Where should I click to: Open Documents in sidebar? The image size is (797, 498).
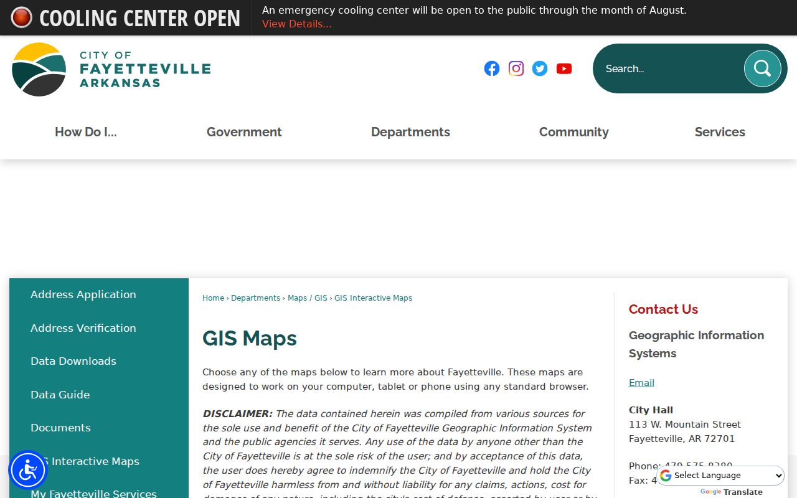pos(60,428)
